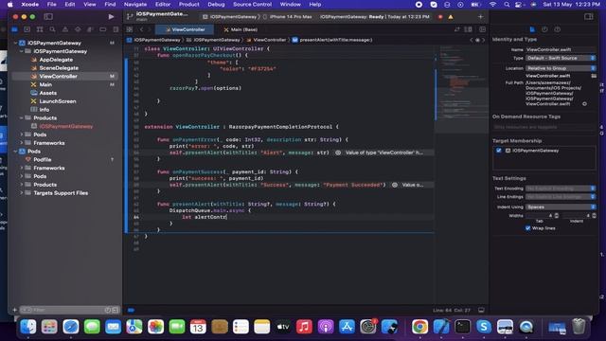Click the tab width stepper
Screen dimensions: 606x341
click(x=557, y=215)
